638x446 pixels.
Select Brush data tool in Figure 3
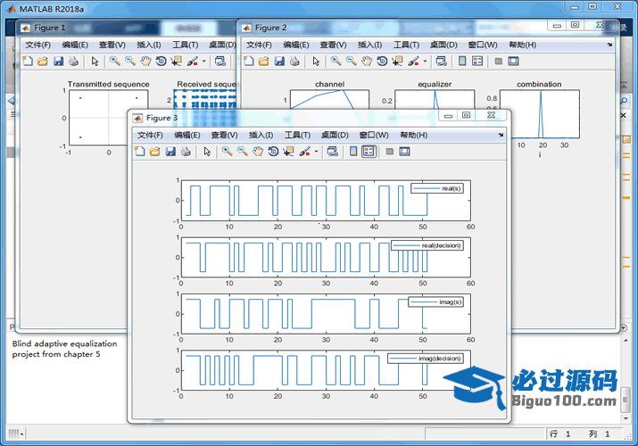click(x=305, y=152)
